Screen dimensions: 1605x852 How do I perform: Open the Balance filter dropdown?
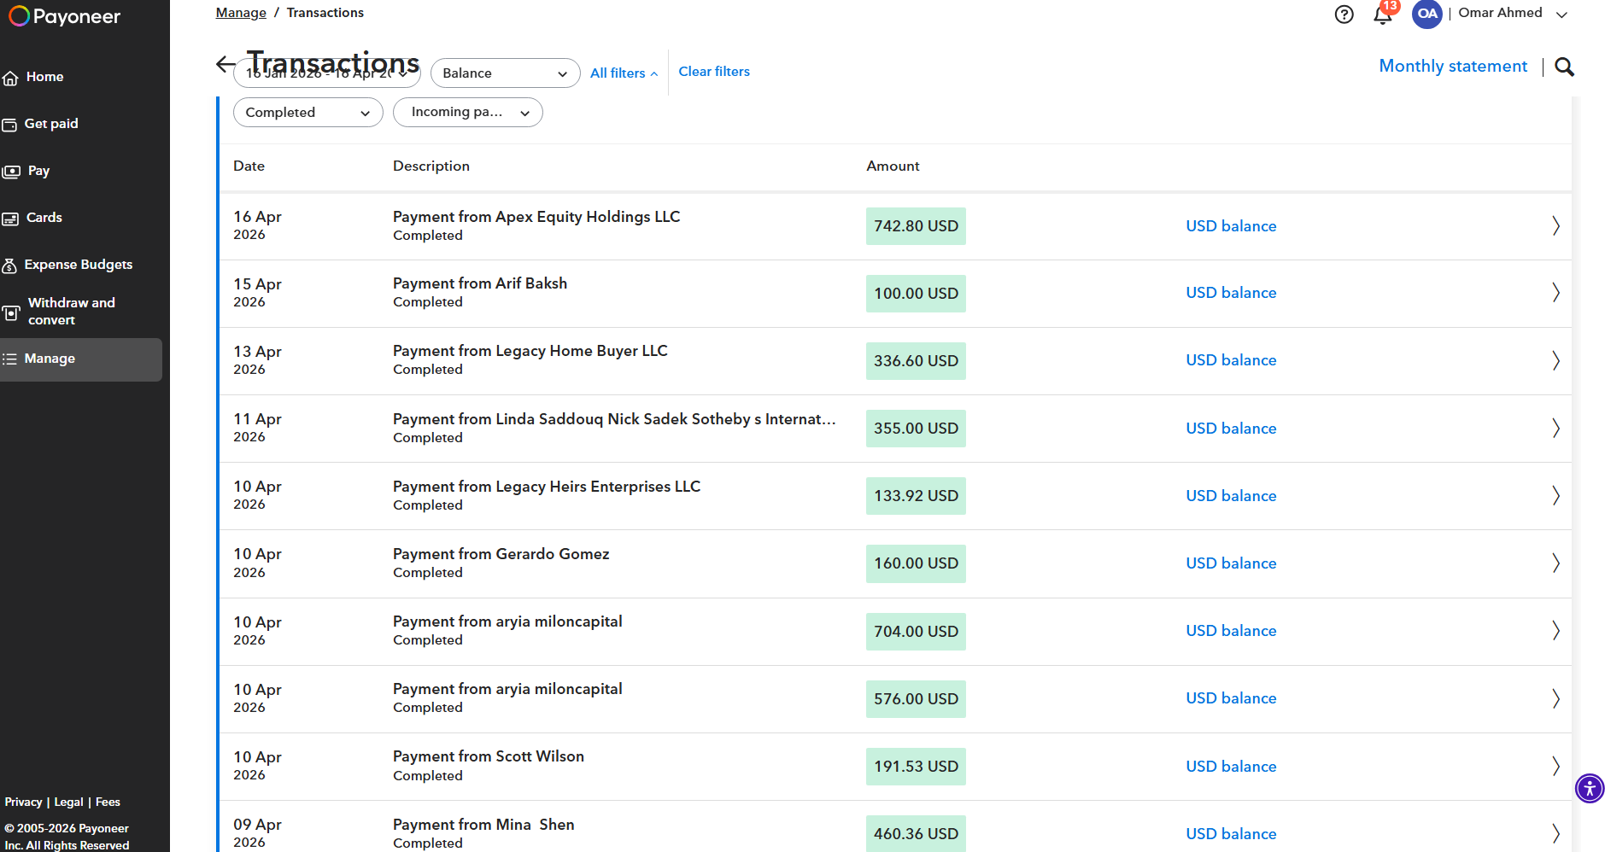pos(505,73)
